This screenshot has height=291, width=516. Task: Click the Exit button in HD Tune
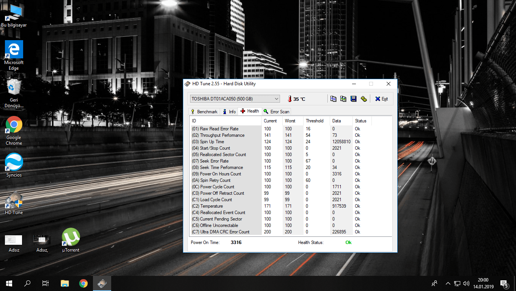[381, 99]
